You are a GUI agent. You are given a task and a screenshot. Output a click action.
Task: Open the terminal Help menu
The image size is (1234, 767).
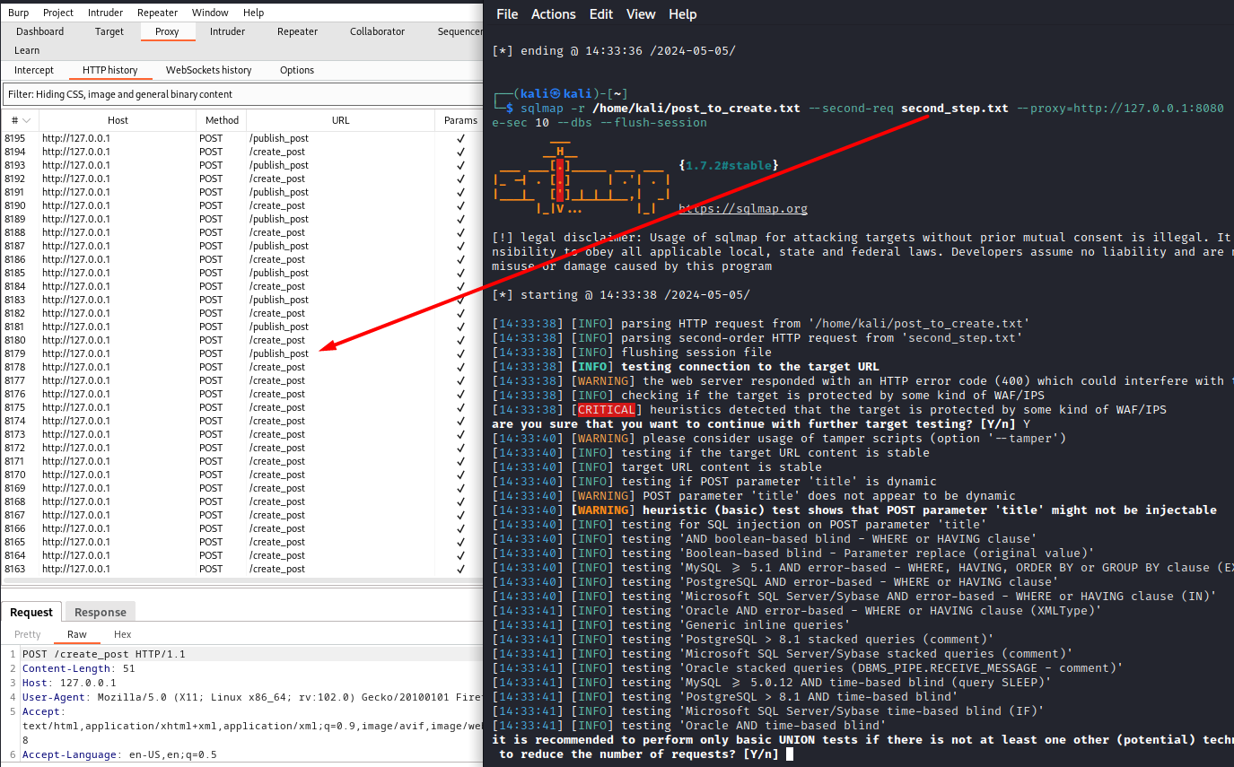click(x=683, y=14)
